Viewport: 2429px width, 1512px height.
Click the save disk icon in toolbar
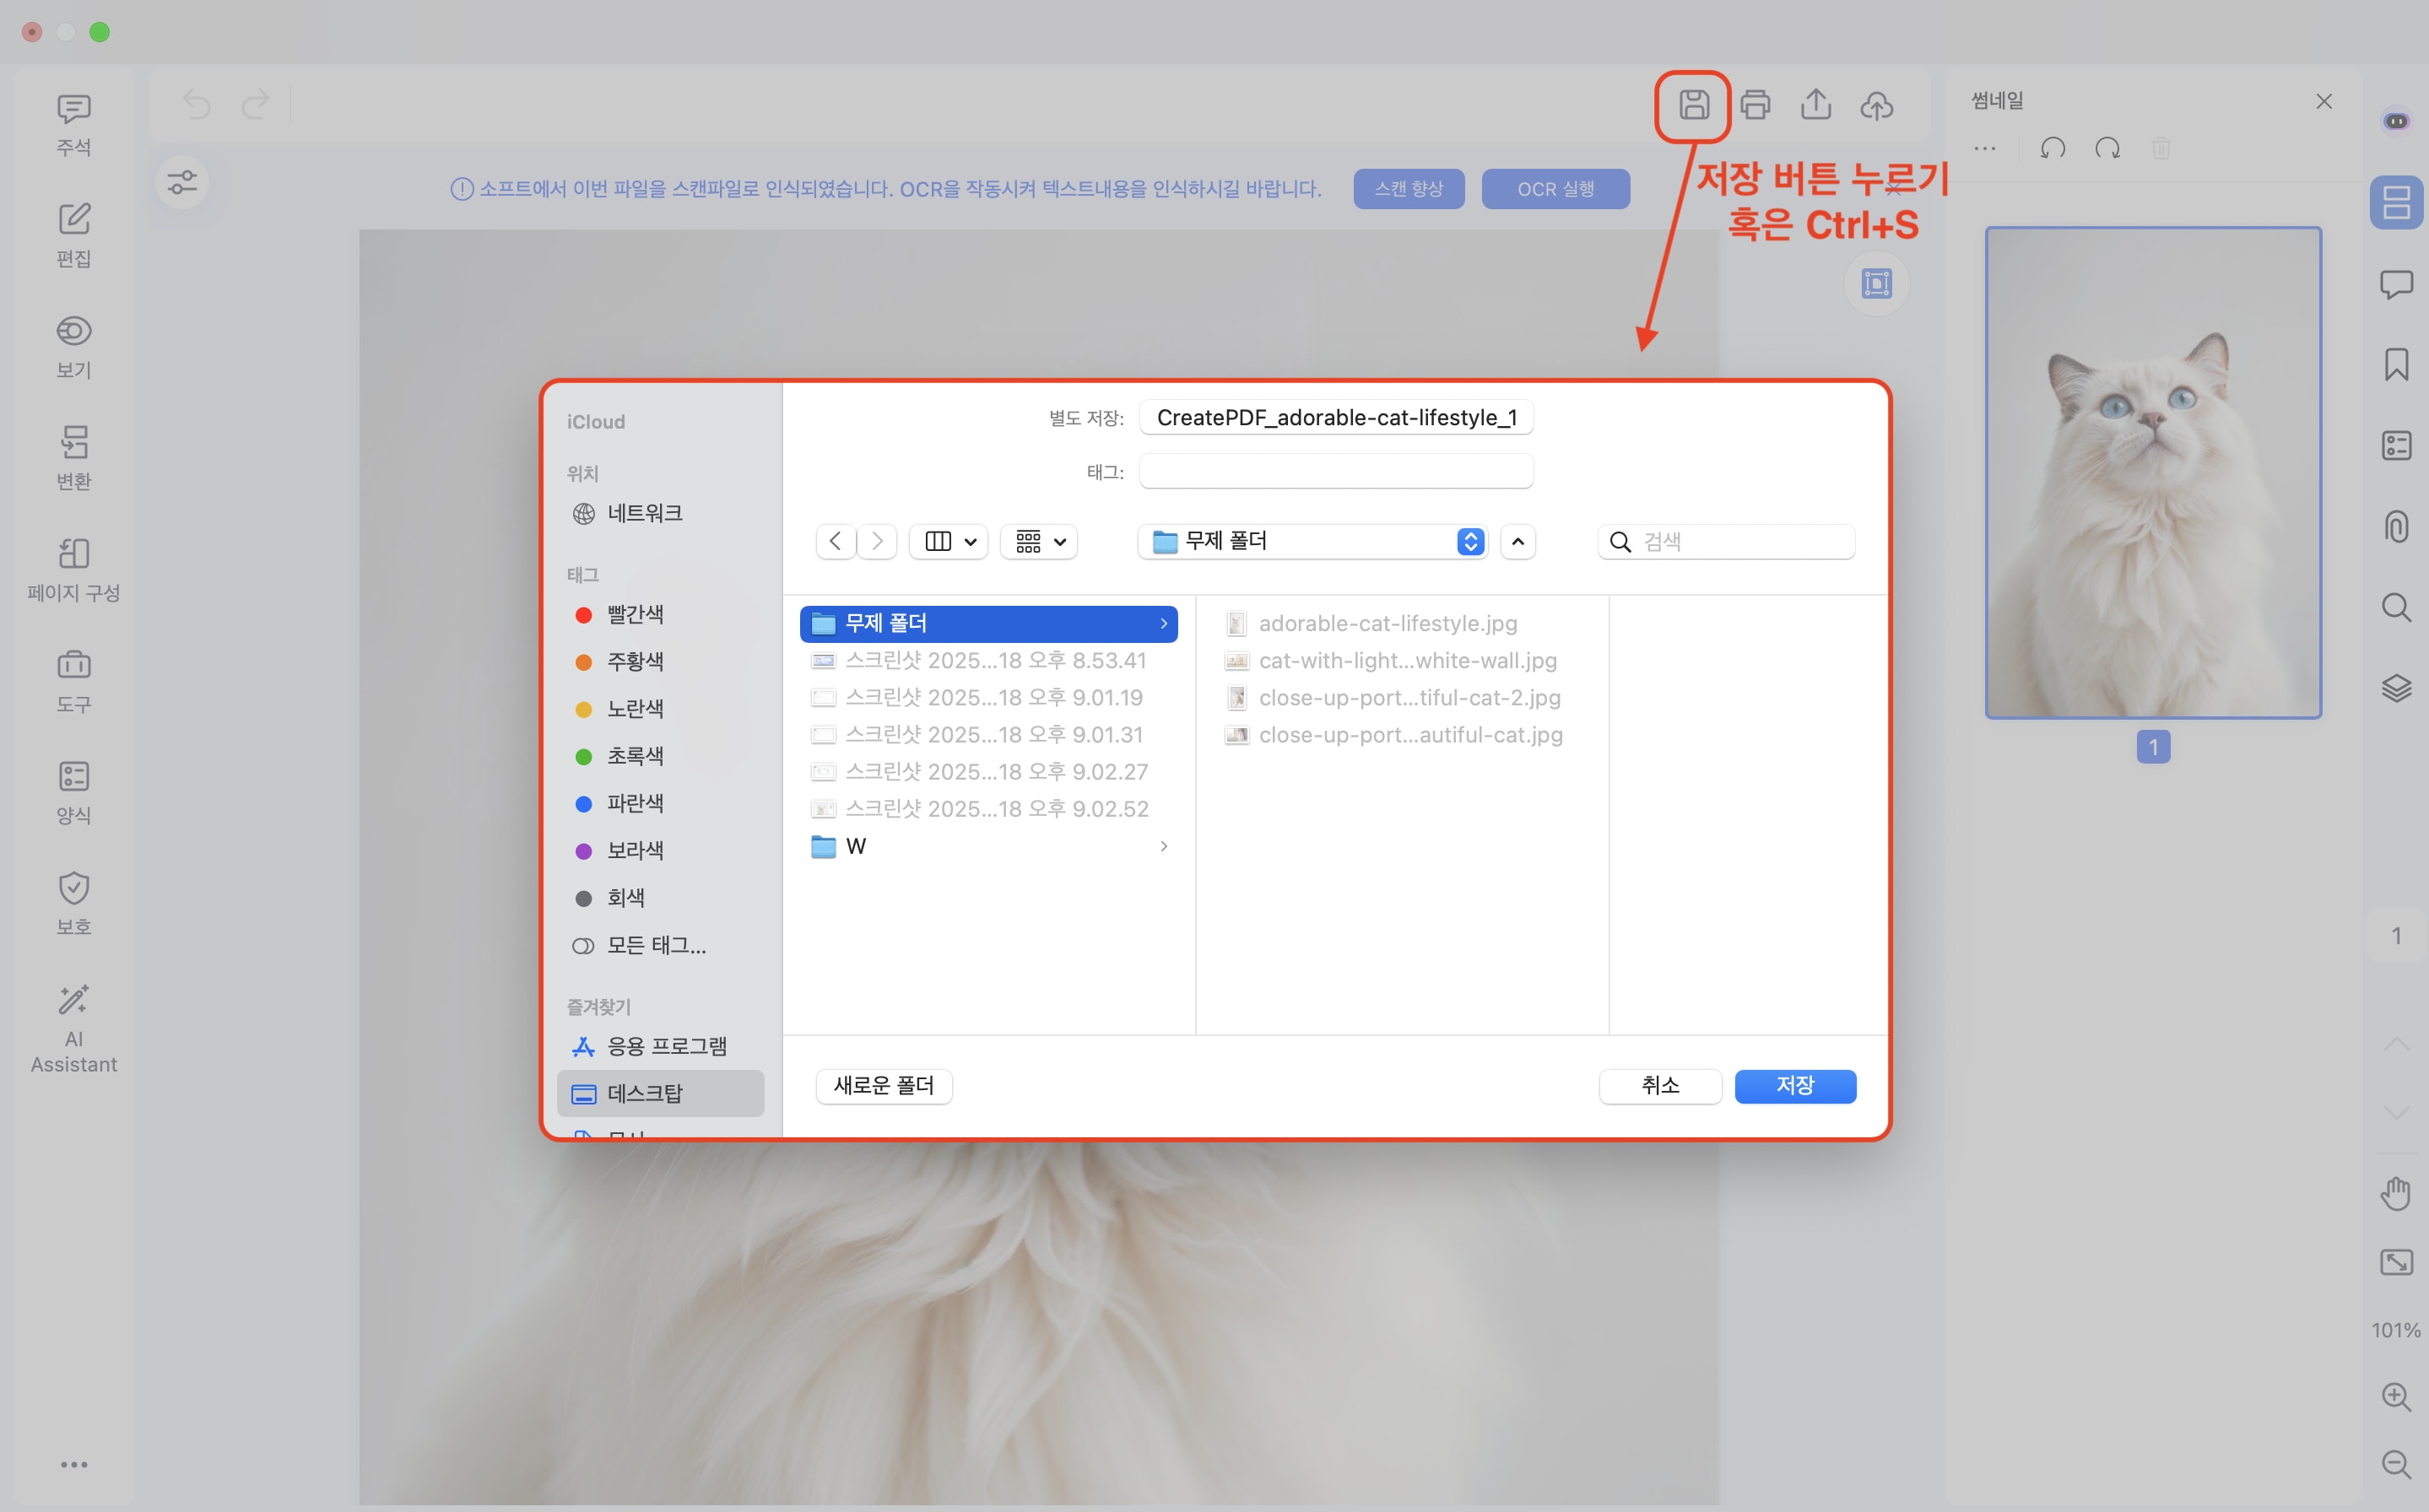coord(1693,105)
